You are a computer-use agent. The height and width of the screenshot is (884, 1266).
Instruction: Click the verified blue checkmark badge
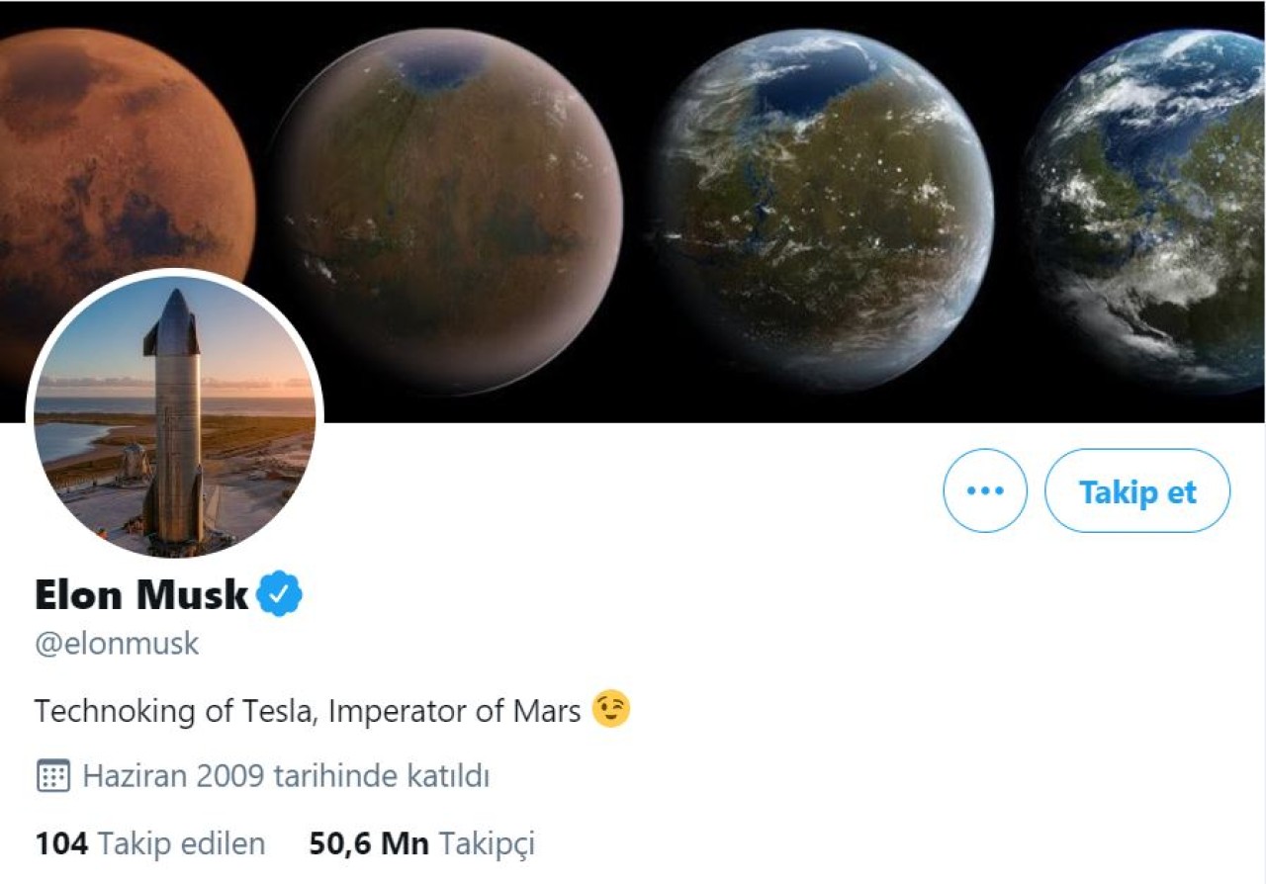(282, 593)
